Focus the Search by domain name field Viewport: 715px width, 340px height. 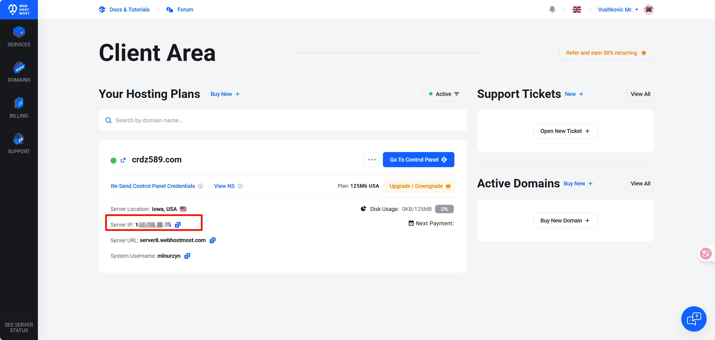pyautogui.click(x=282, y=120)
